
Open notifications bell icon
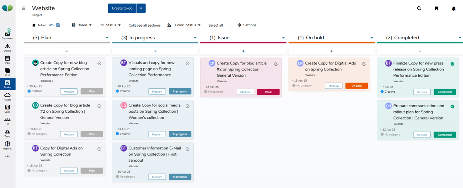(x=453, y=9)
